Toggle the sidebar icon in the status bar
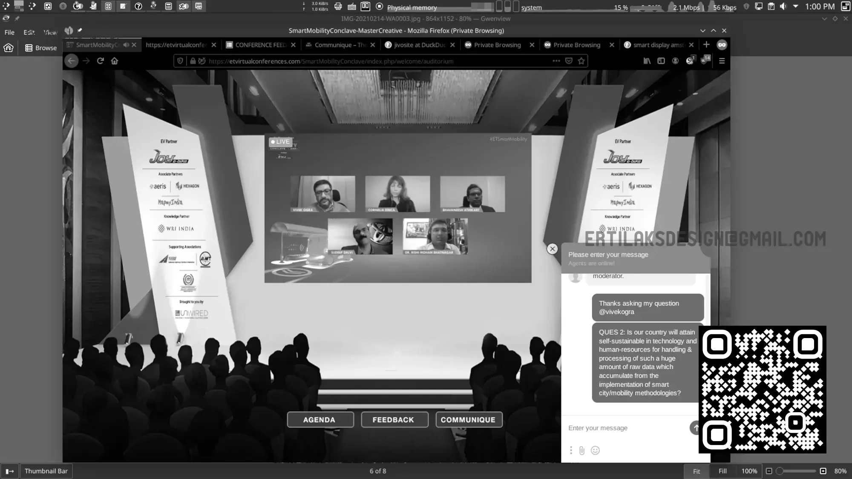The width and height of the screenshot is (852, 479). click(x=9, y=471)
